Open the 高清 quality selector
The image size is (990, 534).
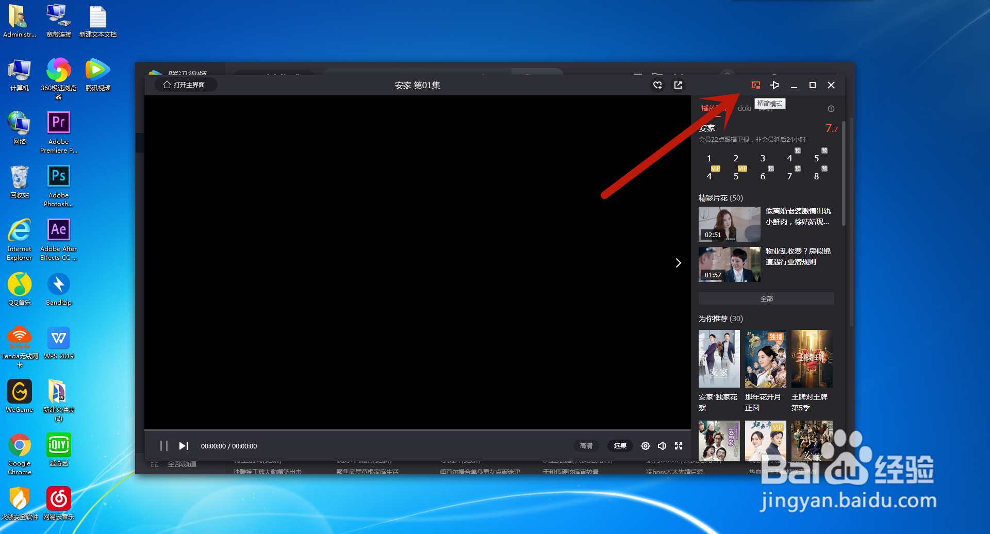(586, 446)
